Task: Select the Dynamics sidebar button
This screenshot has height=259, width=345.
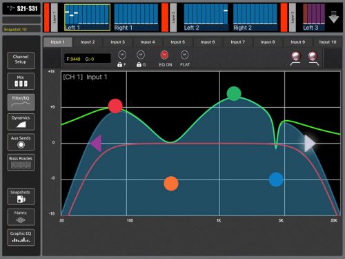Action: pos(21,122)
